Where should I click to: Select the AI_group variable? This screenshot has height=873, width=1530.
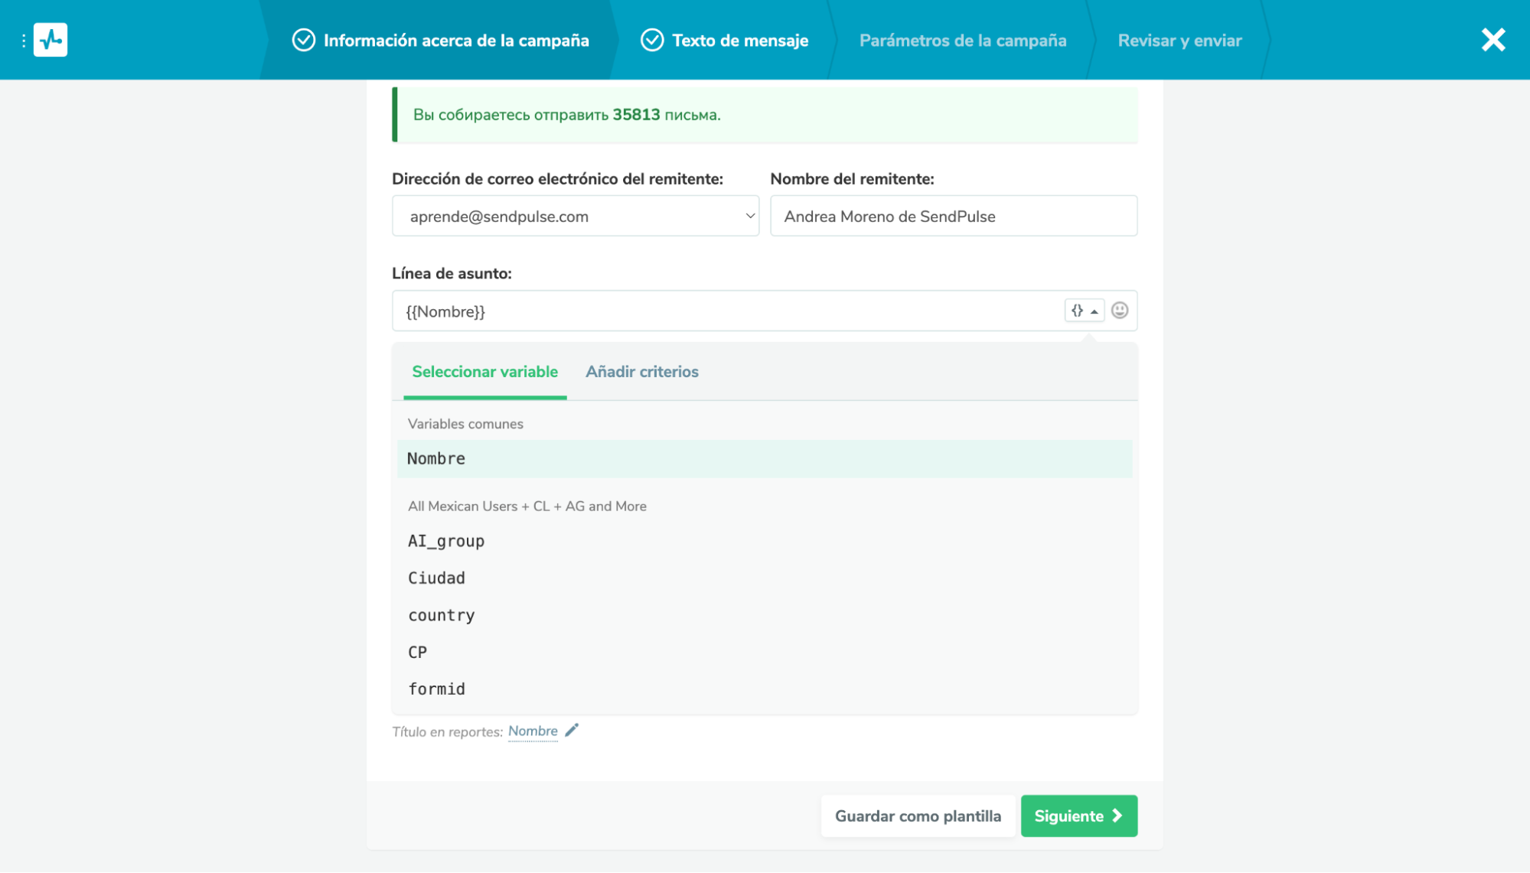[x=765, y=542]
